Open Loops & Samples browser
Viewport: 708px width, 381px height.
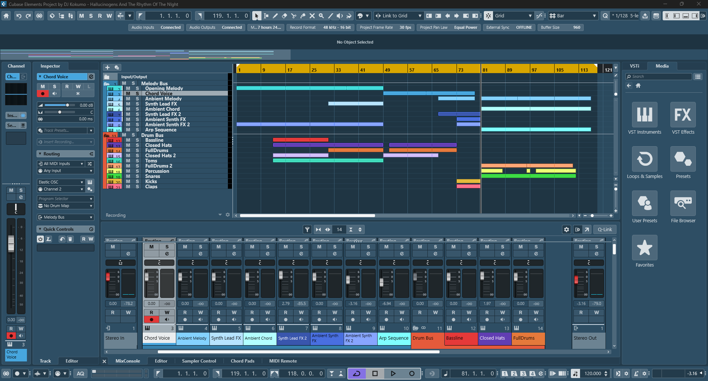pyautogui.click(x=645, y=163)
